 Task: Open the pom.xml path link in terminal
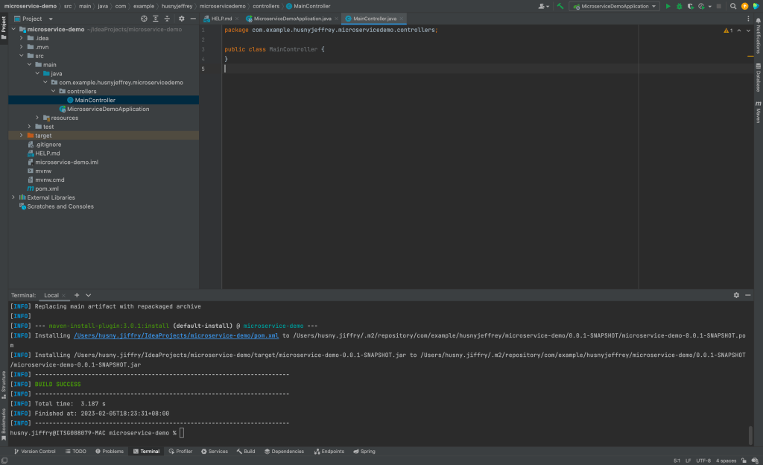tap(176, 335)
